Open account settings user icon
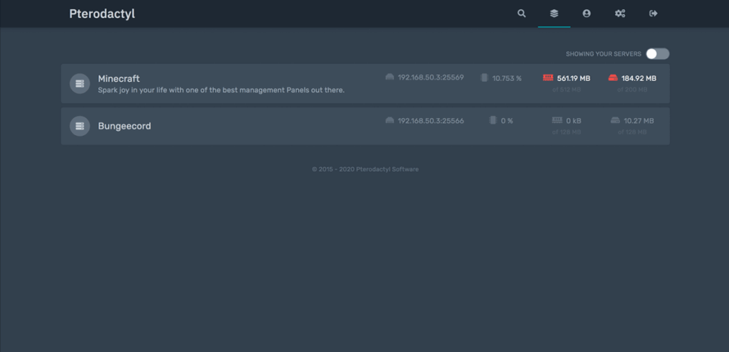Viewport: 729px width, 352px height. (586, 14)
